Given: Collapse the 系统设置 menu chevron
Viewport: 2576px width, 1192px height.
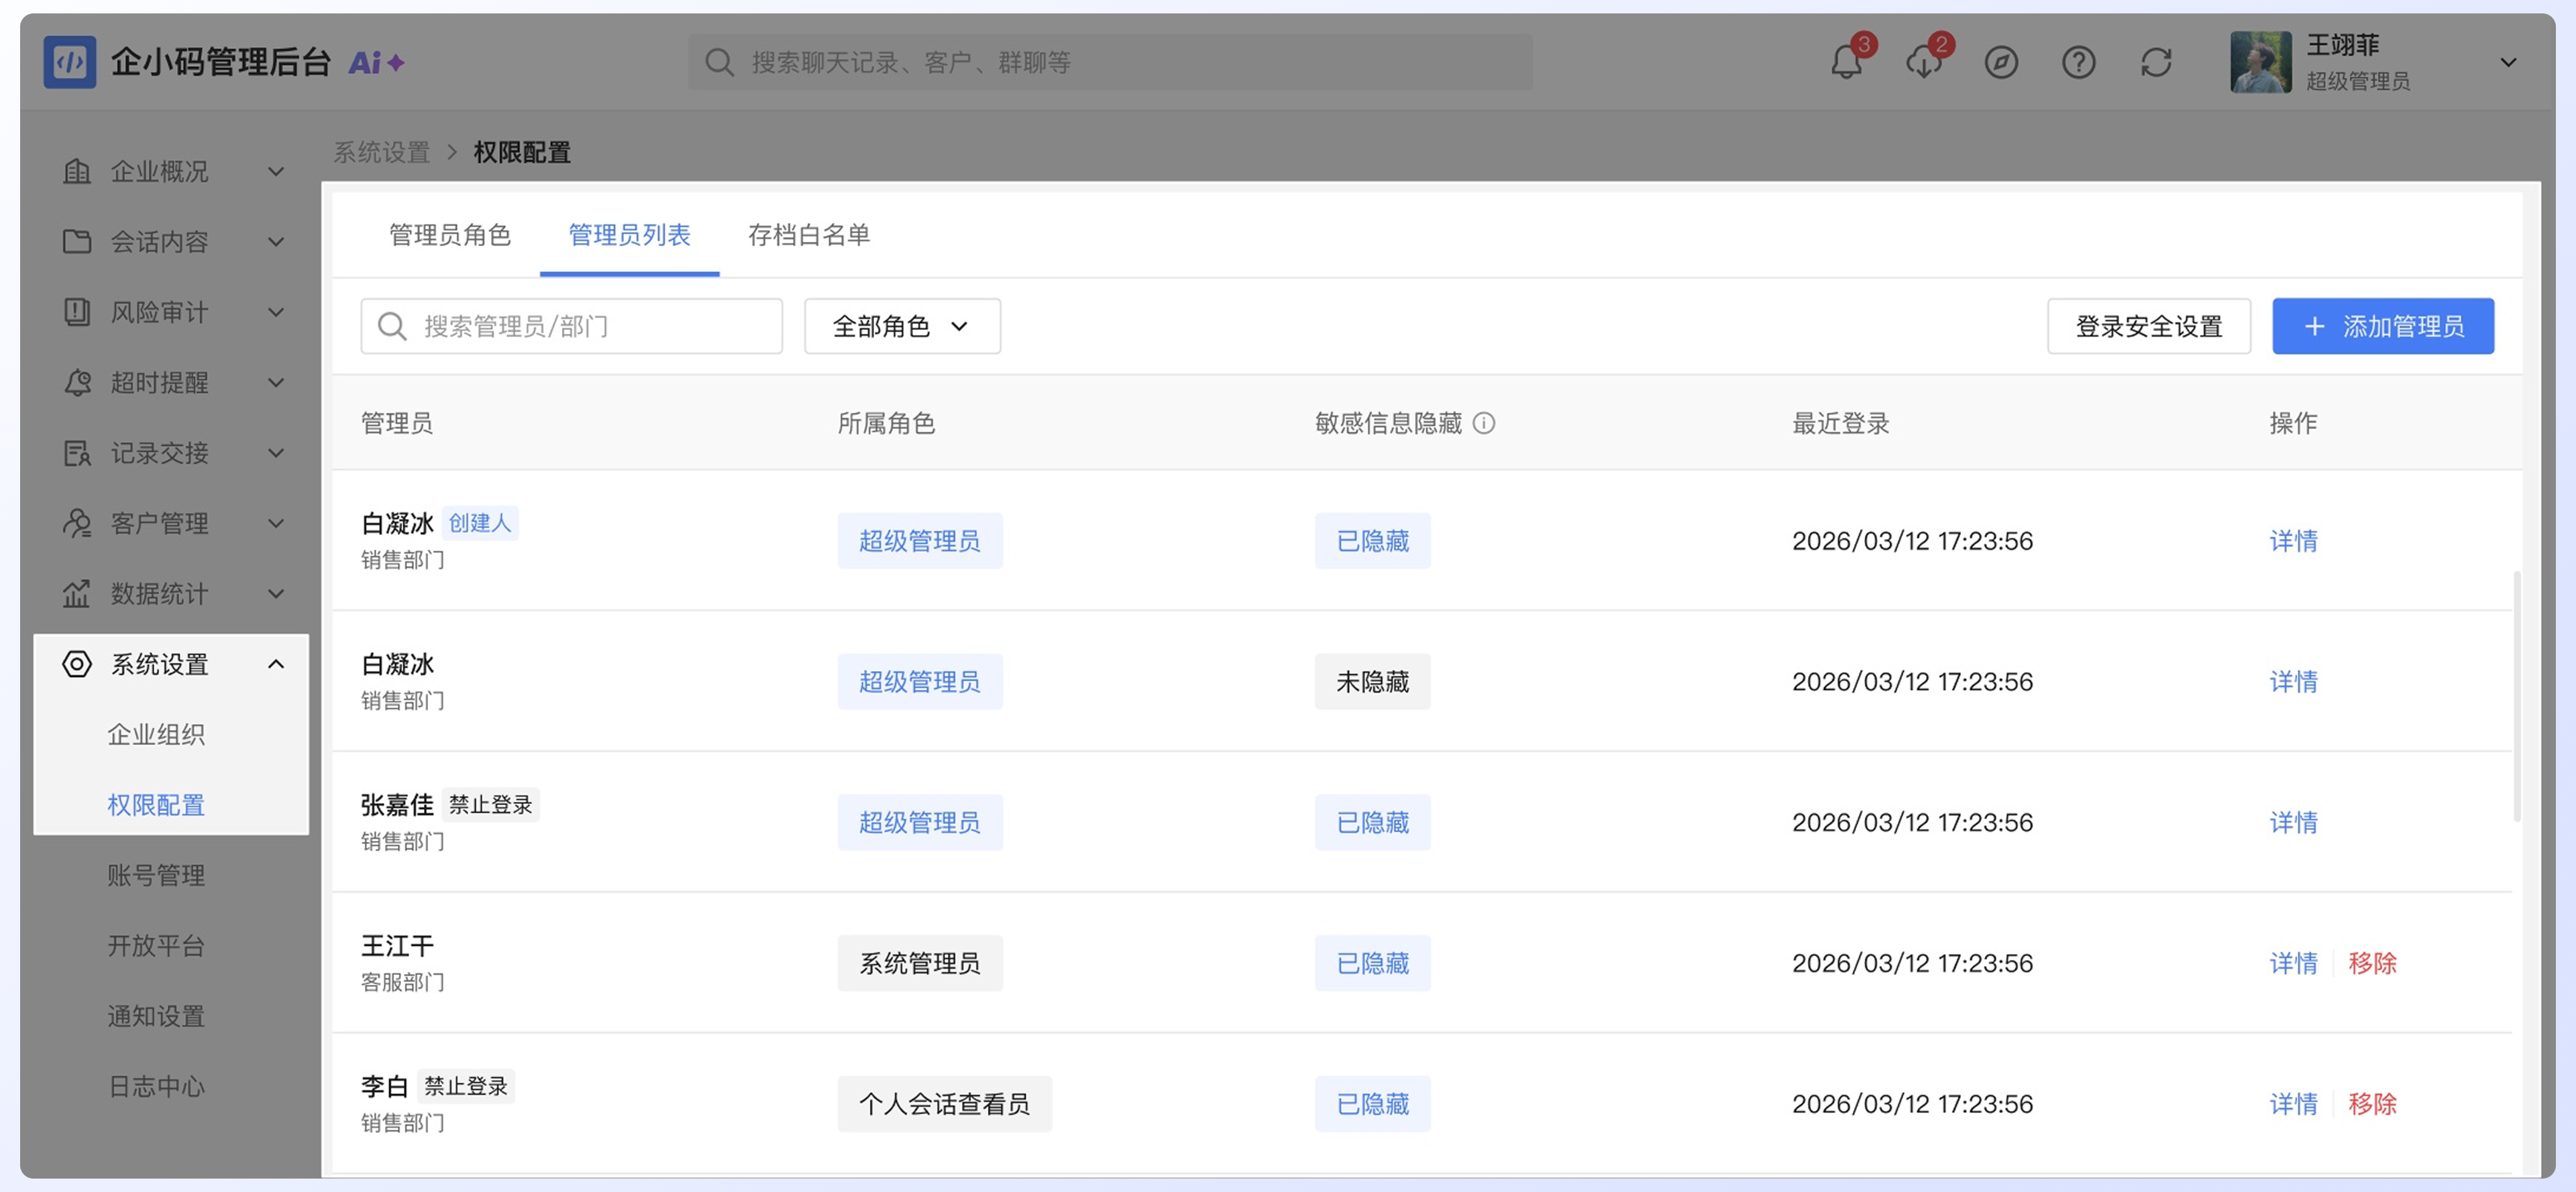Looking at the screenshot, I should pyautogui.click(x=276, y=664).
